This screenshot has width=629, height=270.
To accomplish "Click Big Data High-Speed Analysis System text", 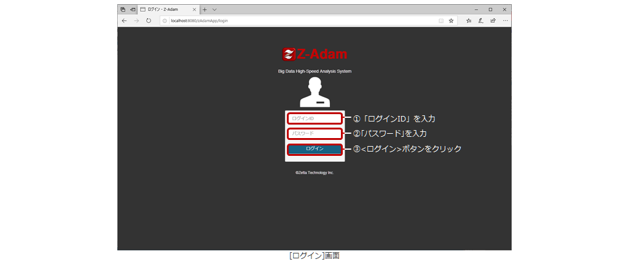I will pyautogui.click(x=314, y=71).
